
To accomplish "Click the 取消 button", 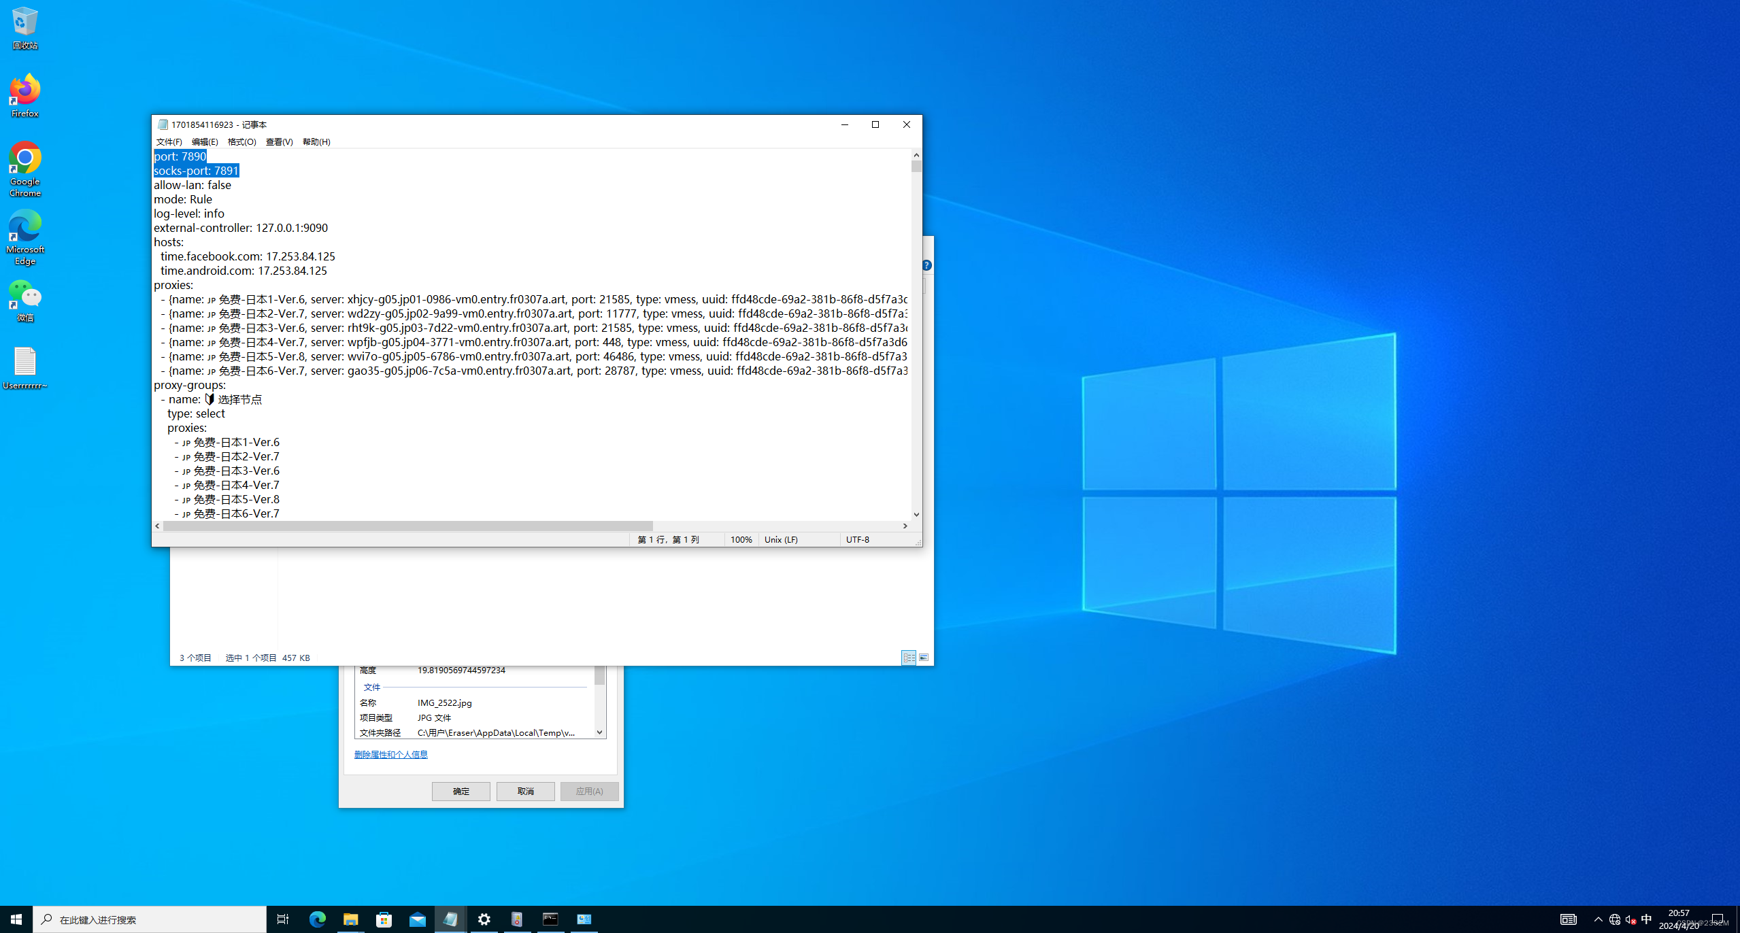I will coord(525,791).
